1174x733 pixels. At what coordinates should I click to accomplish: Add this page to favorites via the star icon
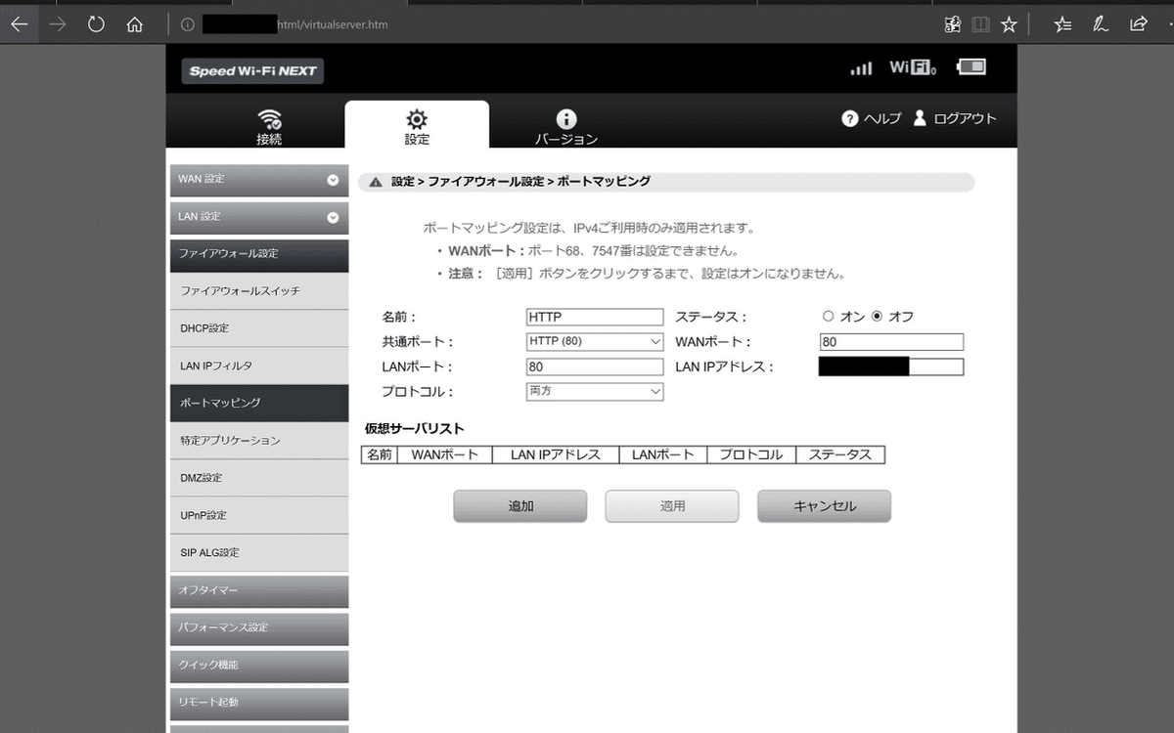1009,24
